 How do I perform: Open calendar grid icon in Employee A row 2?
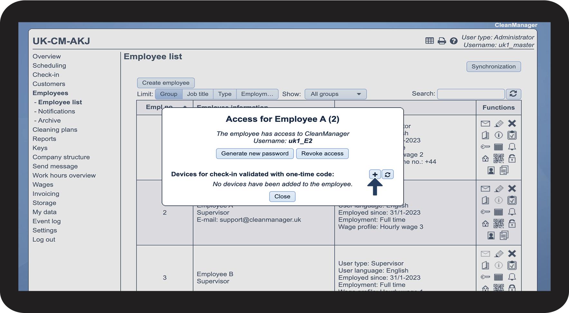tap(498, 212)
